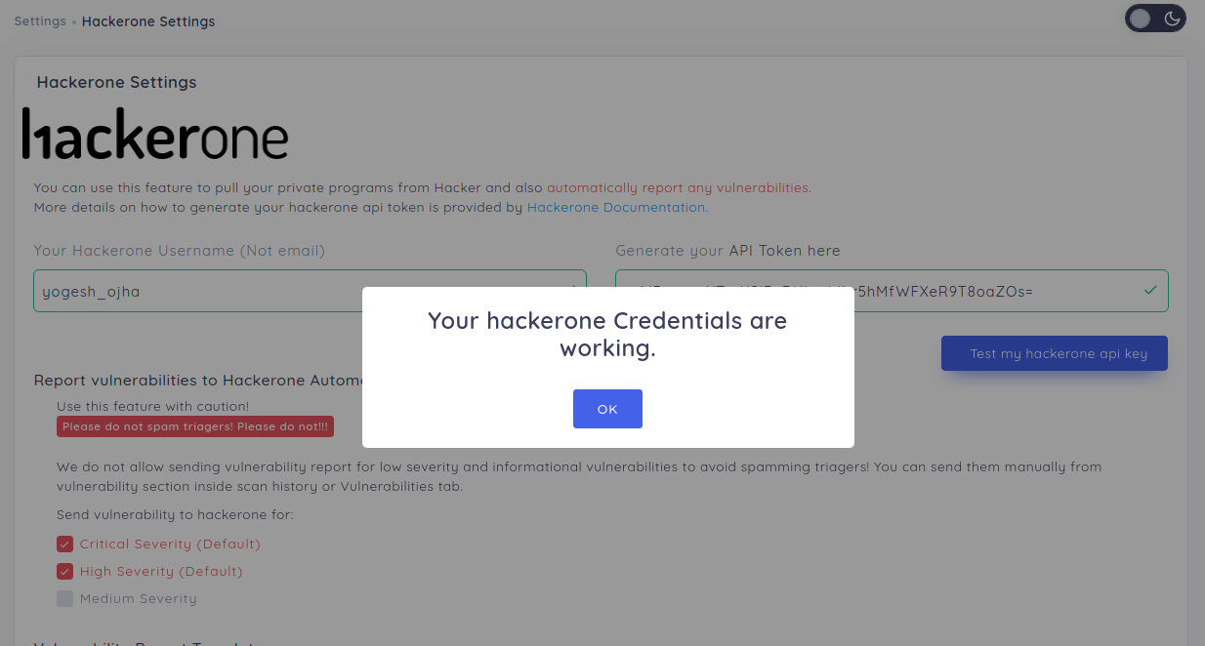Click the green checkmark in API token field
Image resolution: width=1205 pixels, height=646 pixels.
[x=1150, y=290]
